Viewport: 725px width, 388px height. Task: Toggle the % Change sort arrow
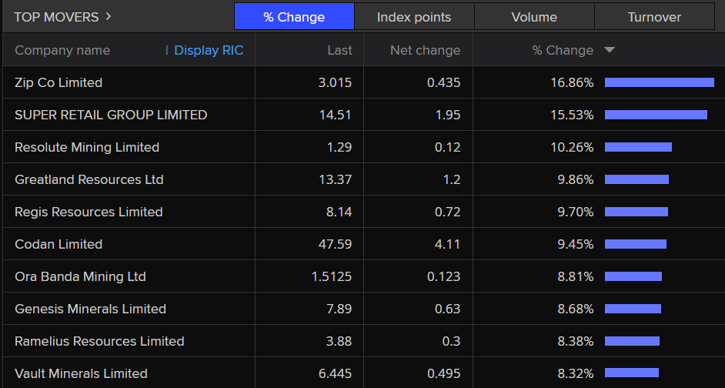pyautogui.click(x=610, y=50)
